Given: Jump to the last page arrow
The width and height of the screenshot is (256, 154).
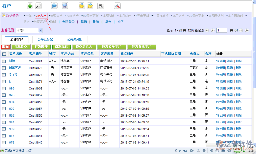Looking at the screenshot, I should [247, 30].
